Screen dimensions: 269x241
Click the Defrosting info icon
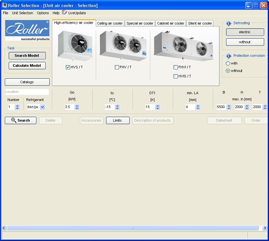[x=229, y=23]
